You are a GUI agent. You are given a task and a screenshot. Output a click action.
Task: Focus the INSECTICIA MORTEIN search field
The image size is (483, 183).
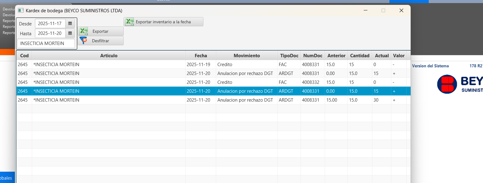coord(46,43)
